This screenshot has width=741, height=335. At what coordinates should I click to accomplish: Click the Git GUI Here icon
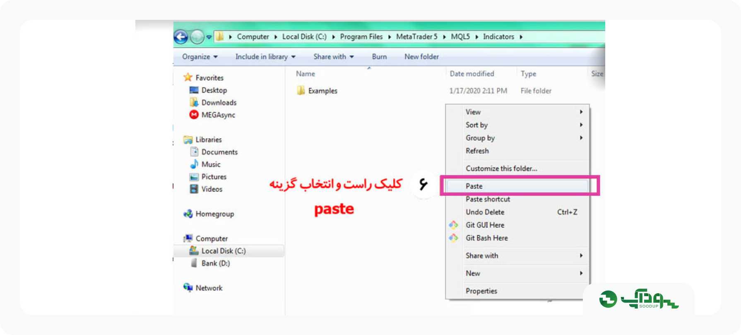[x=454, y=225]
